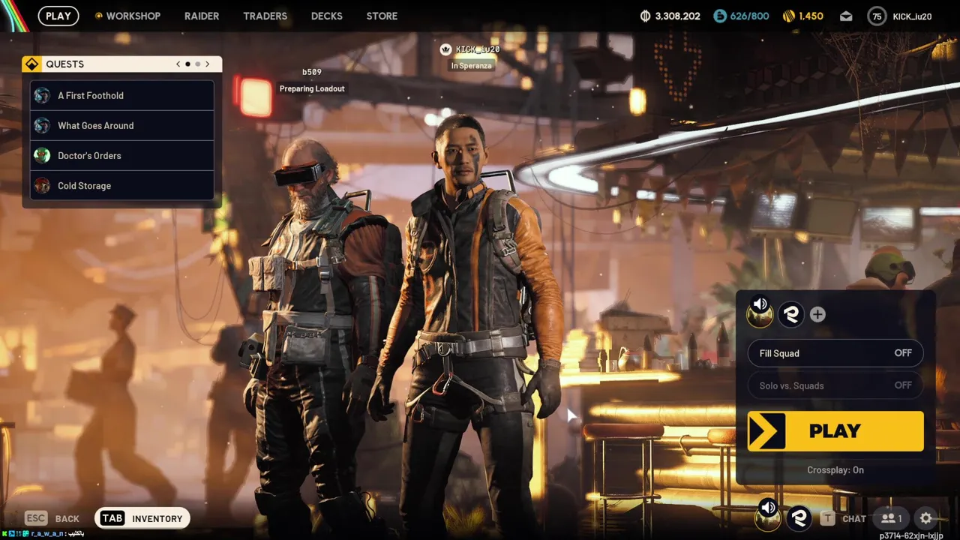960x540 pixels.
Task: Click the In Speranza status label
Action: pos(472,66)
